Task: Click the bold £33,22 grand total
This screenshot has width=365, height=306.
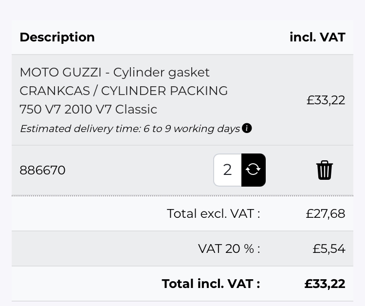Action: (325, 284)
